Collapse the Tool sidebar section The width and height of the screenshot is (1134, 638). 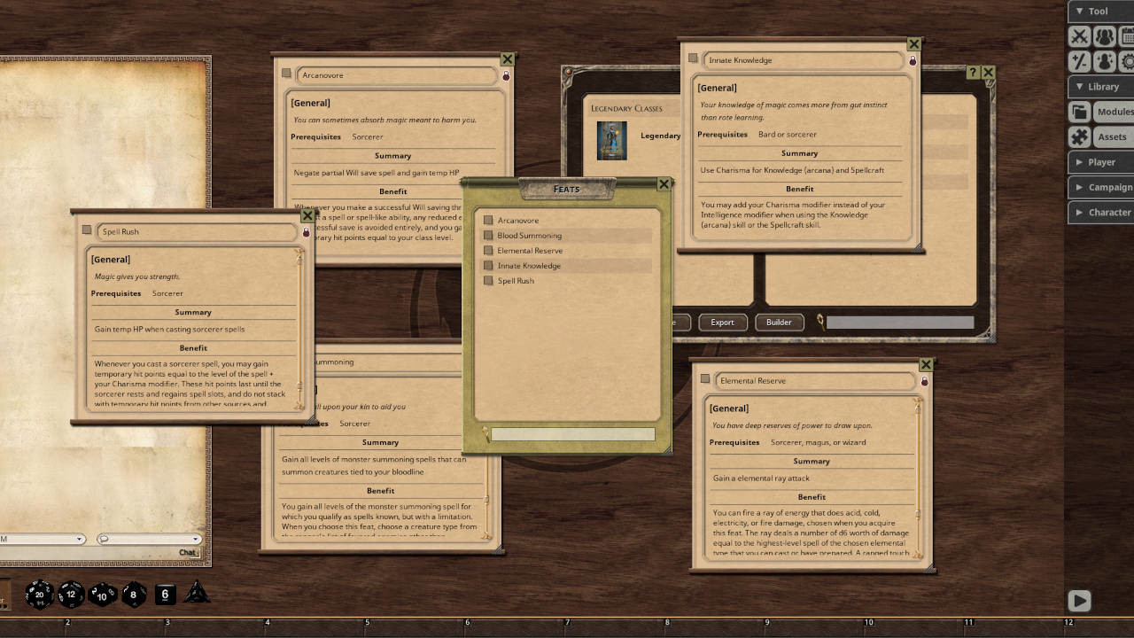[x=1099, y=12]
